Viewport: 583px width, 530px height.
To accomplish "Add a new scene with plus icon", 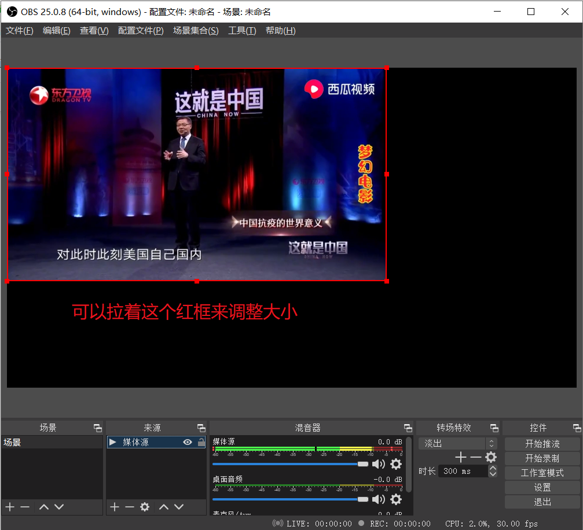I will pyautogui.click(x=10, y=507).
